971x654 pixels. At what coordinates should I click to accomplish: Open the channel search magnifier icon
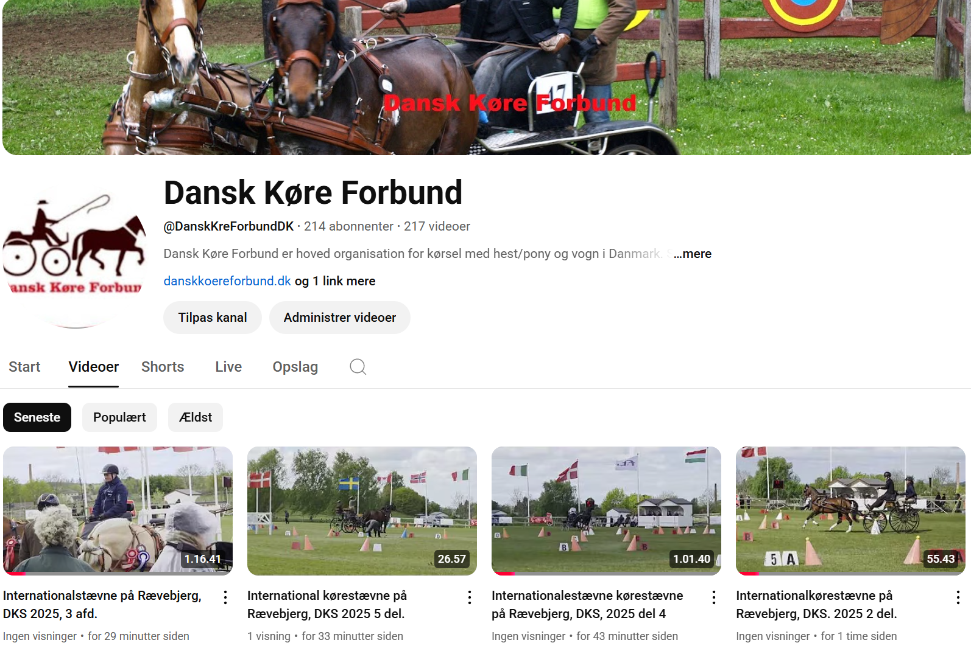[x=358, y=366]
